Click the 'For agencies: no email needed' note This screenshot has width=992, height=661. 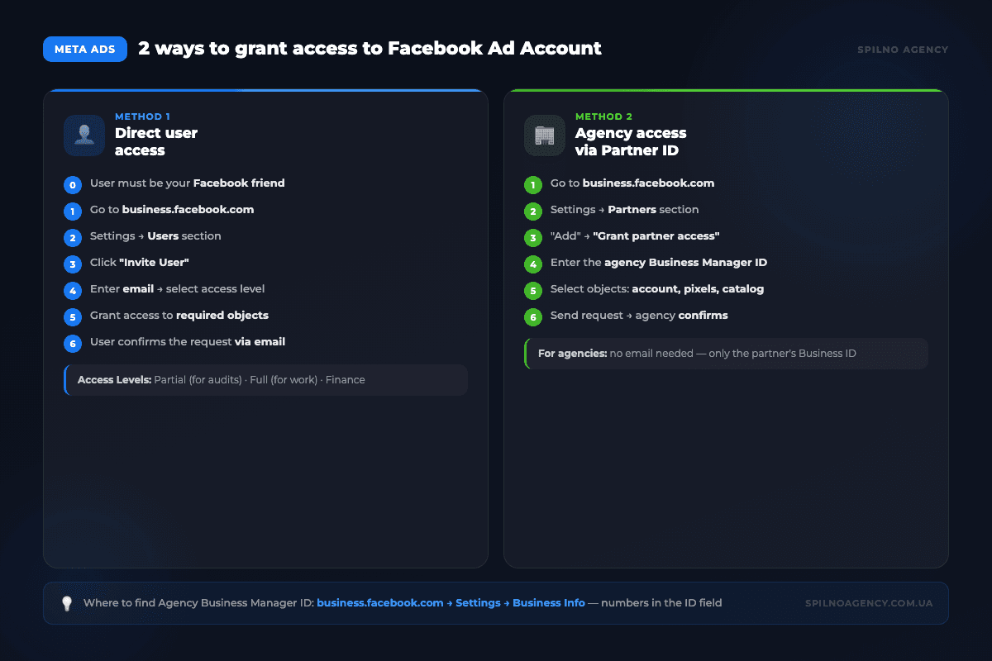(x=726, y=354)
